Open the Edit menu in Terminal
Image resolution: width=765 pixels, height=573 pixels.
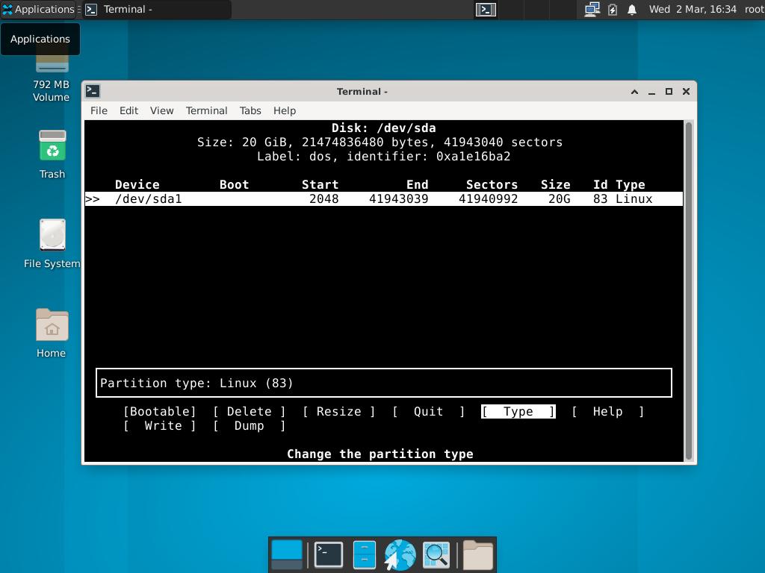(128, 110)
